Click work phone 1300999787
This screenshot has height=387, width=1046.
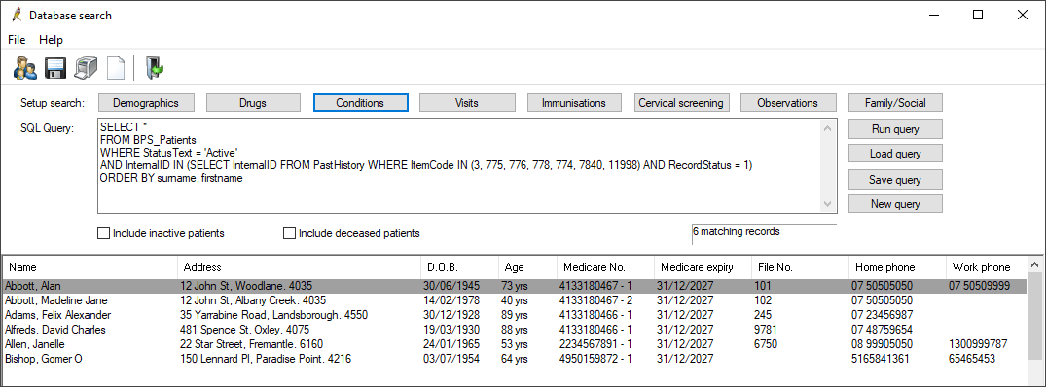977,344
